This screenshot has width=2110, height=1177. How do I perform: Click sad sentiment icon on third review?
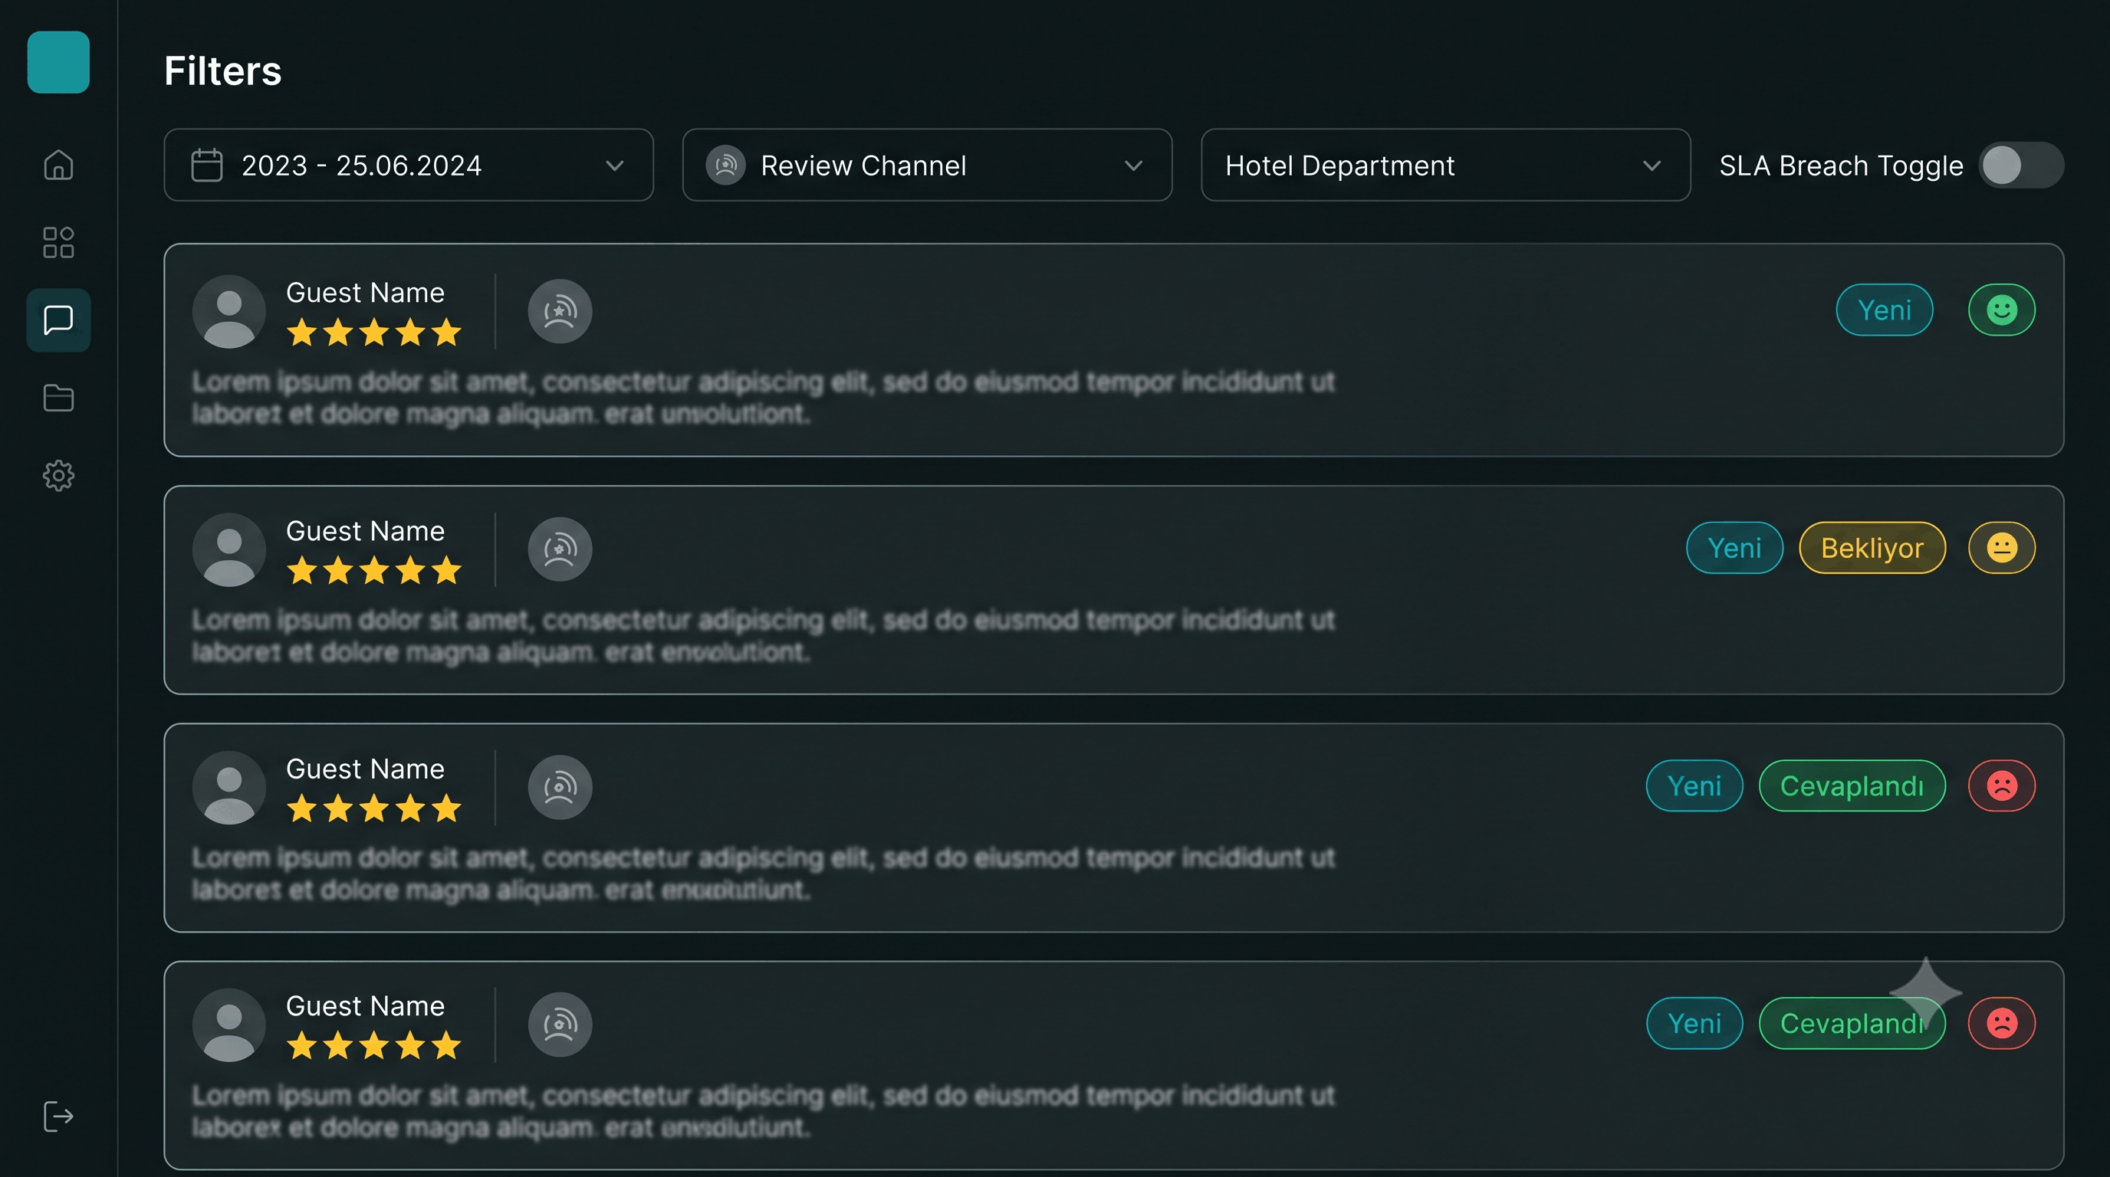(2002, 785)
